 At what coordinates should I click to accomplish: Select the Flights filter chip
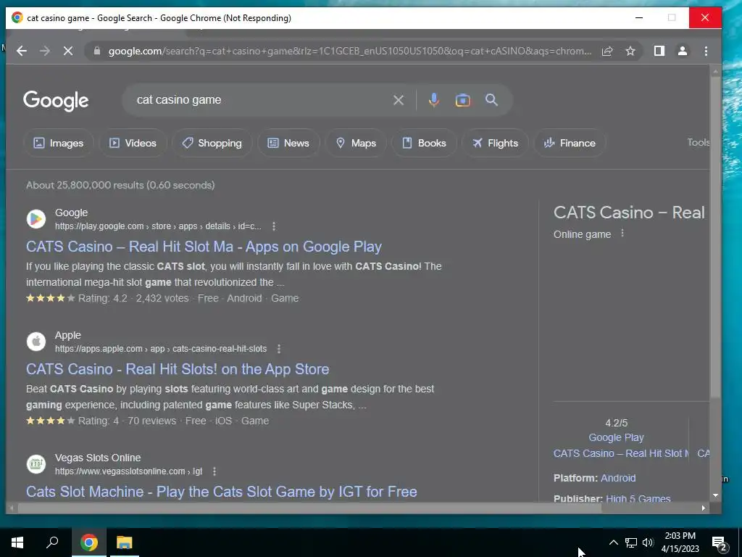click(495, 143)
